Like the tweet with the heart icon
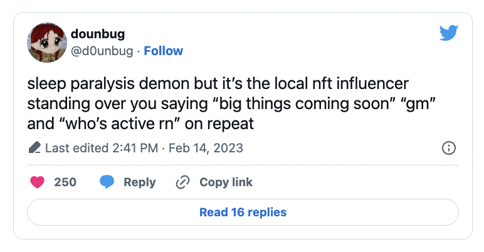 point(38,182)
